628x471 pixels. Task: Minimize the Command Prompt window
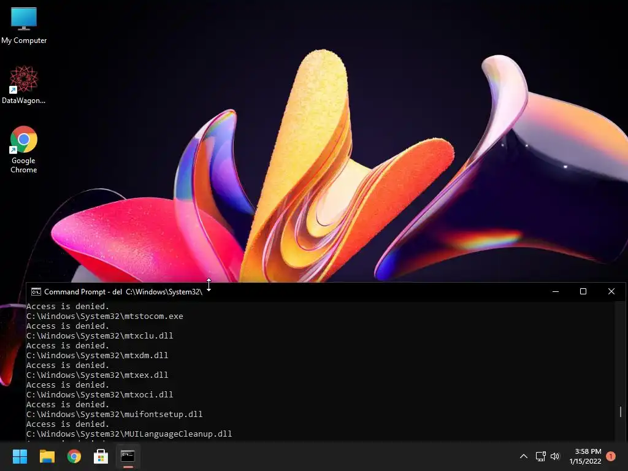556,291
